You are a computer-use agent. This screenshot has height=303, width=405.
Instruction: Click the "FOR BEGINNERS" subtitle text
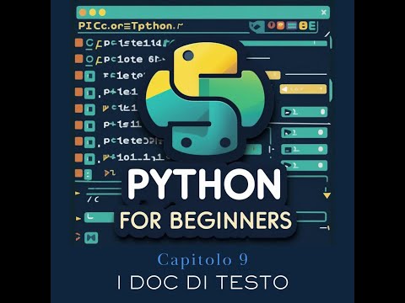point(206,221)
